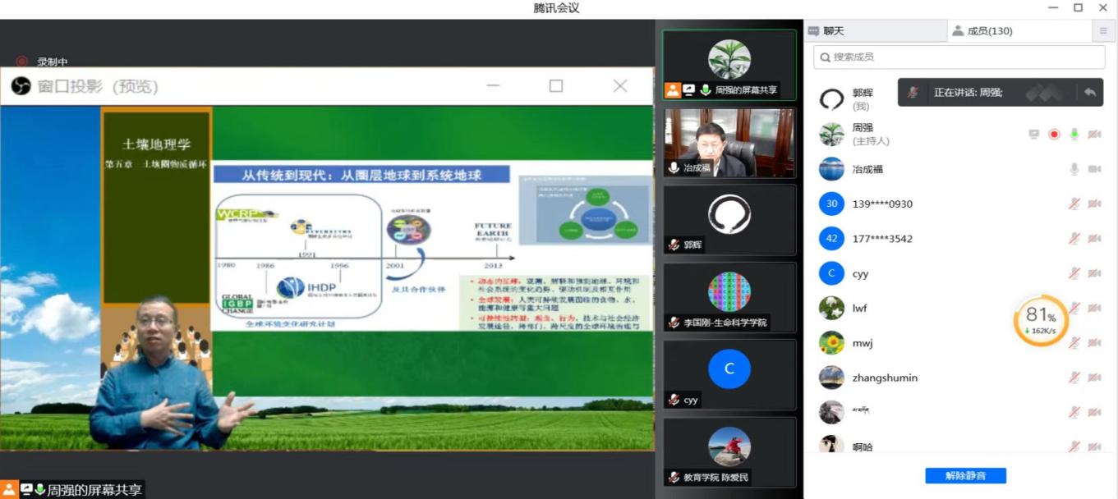The image size is (1118, 499).
Task: Select 冶成福's video thumbnail
Action: click(x=729, y=143)
